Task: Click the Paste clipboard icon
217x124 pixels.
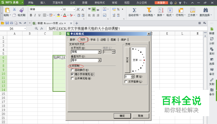Action: [x=7, y=10]
